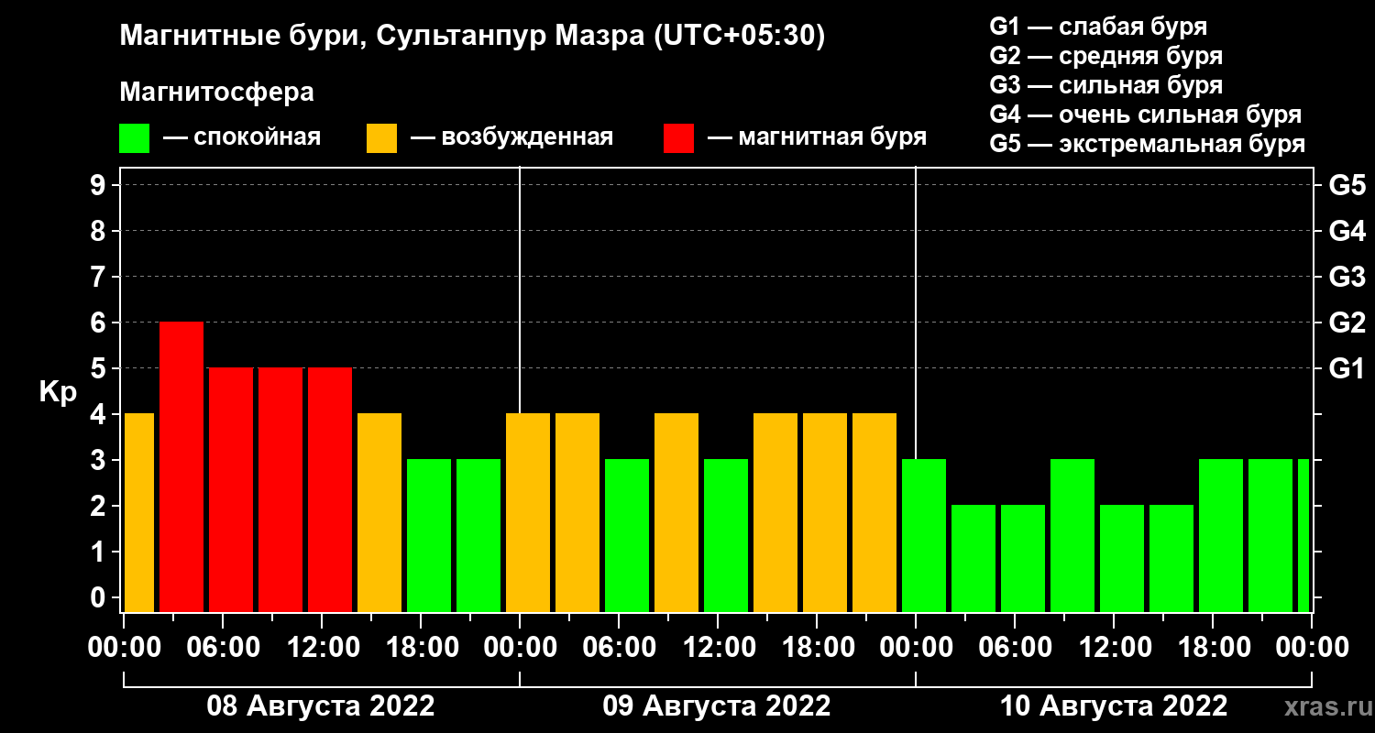This screenshot has height=733, width=1375.
Task: Select the green bar above 18:00 on 08 Августа
Action: pos(429,535)
